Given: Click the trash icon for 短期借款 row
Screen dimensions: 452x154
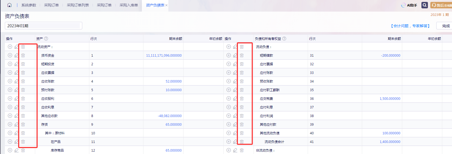Looking at the screenshot, I should click(x=242, y=55).
